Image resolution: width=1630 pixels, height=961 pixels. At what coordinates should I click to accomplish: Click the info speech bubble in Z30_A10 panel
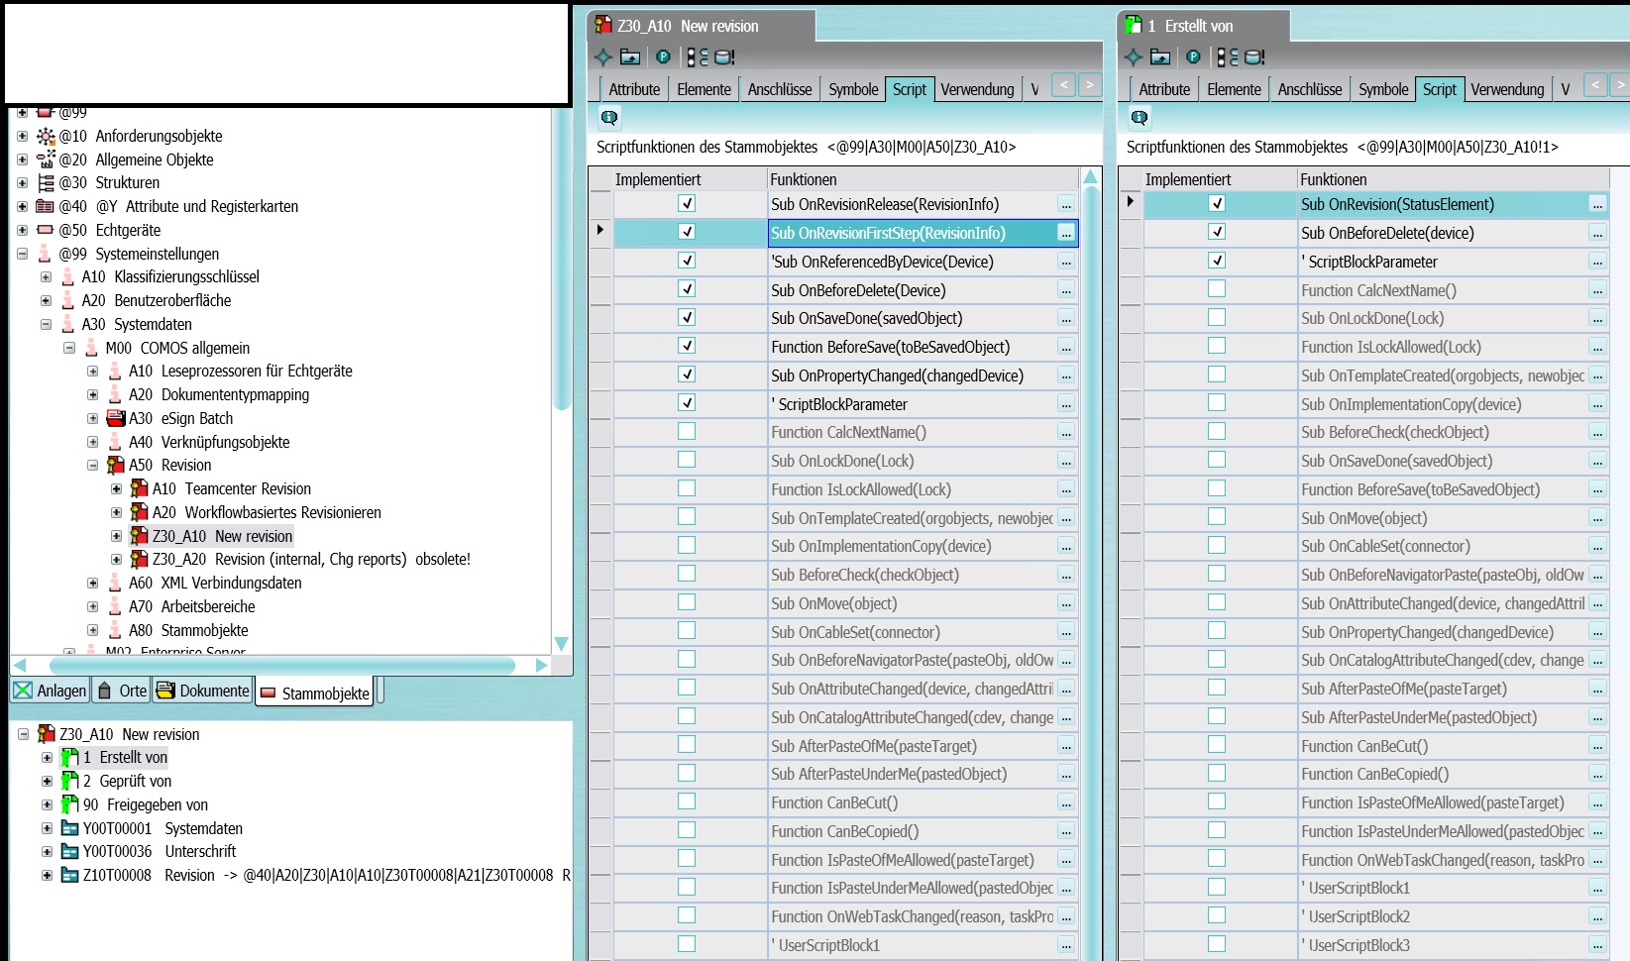pyautogui.click(x=609, y=118)
